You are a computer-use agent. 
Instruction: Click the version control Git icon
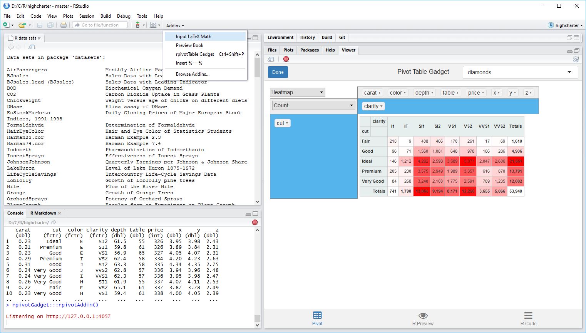pyautogui.click(x=138, y=25)
